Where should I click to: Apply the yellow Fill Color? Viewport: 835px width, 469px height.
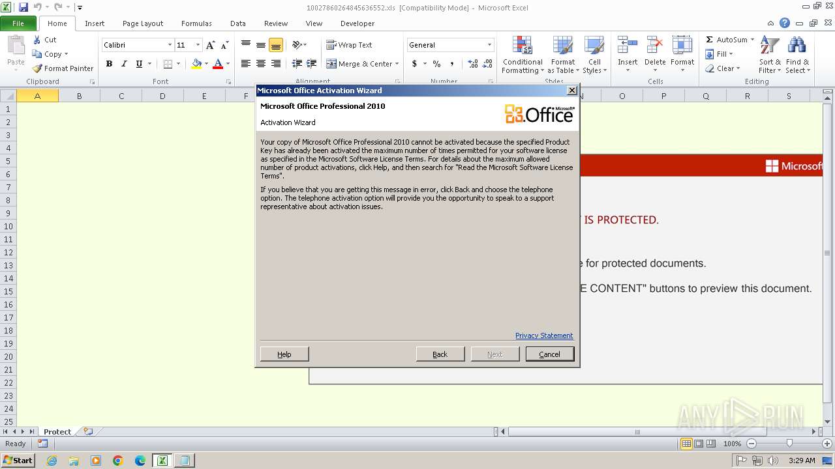pos(196,64)
